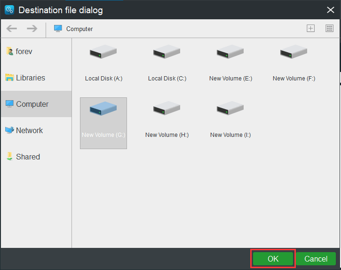341x270 pixels.
Task: Select the New Volume (F:) drive icon
Action: (x=293, y=52)
